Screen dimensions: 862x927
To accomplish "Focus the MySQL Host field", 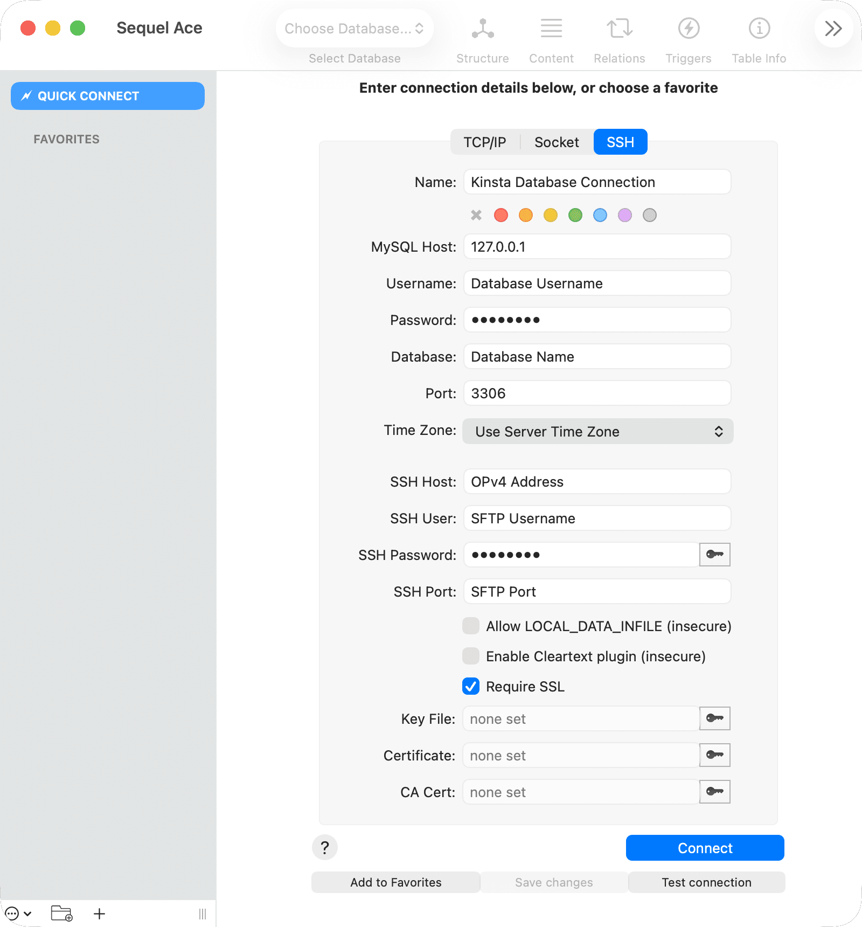I will (597, 247).
